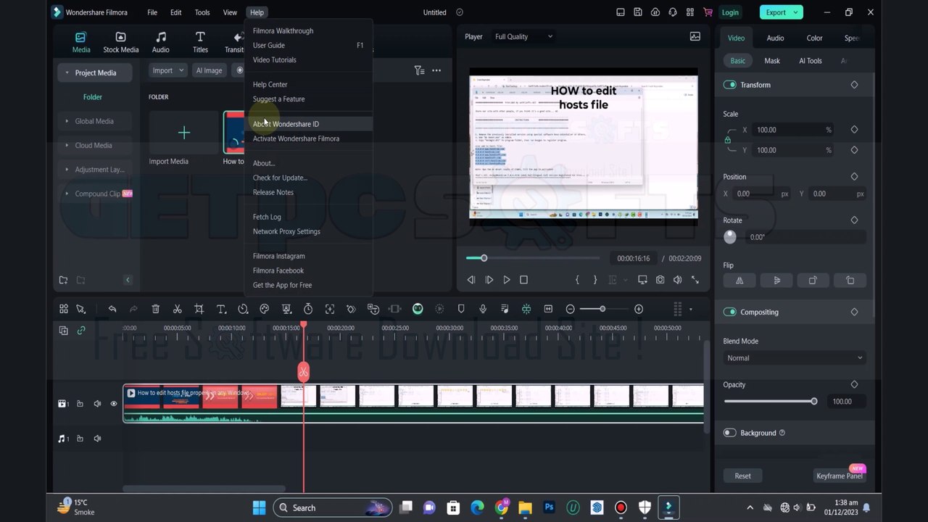This screenshot has height=522, width=928.
Task: Open the Speed tool icon
Action: (243, 309)
